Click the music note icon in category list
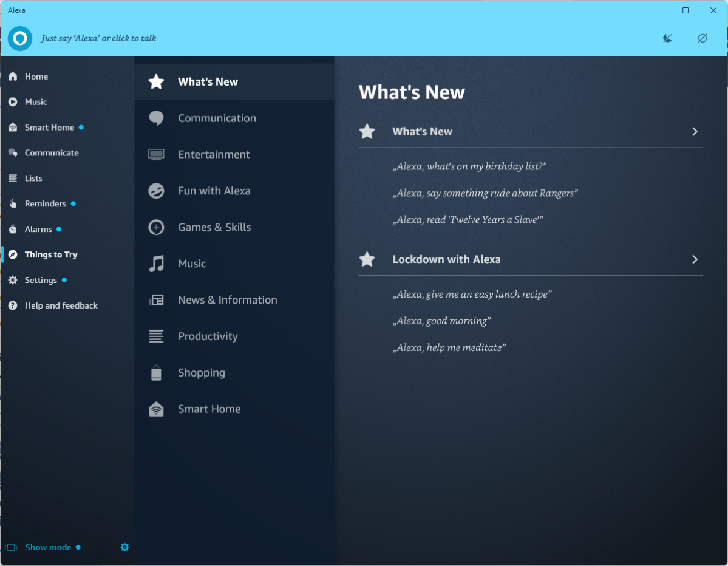 tap(157, 264)
